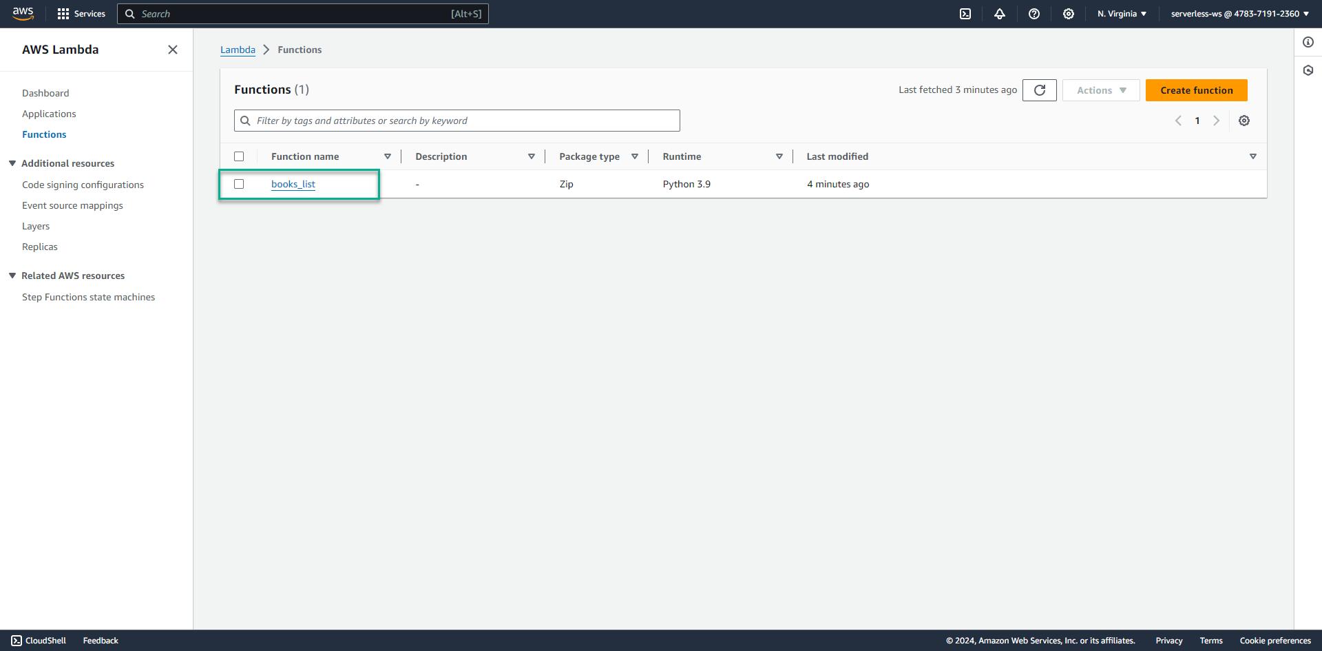Click the Functions breadcrumb text
The image size is (1322, 651).
click(300, 50)
